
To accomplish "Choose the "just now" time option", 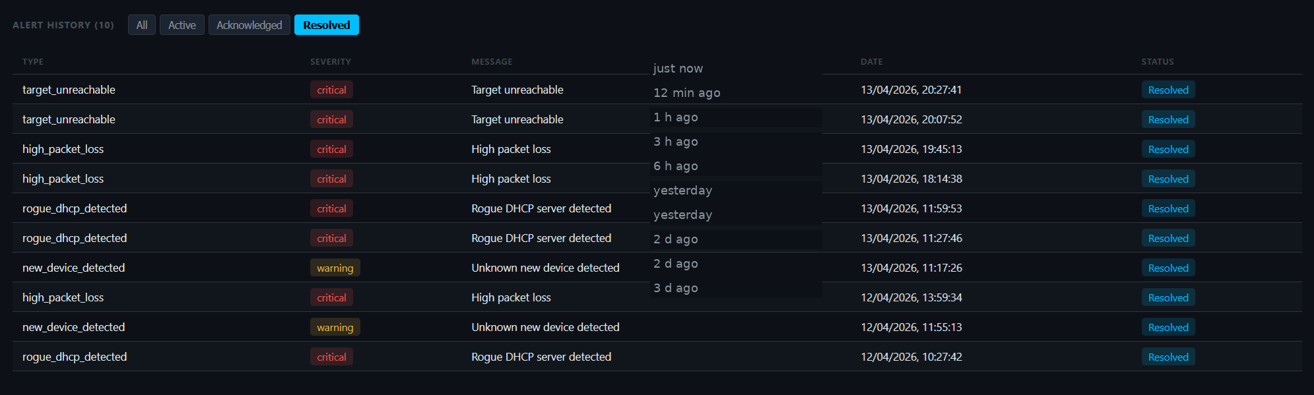I will pos(678,69).
